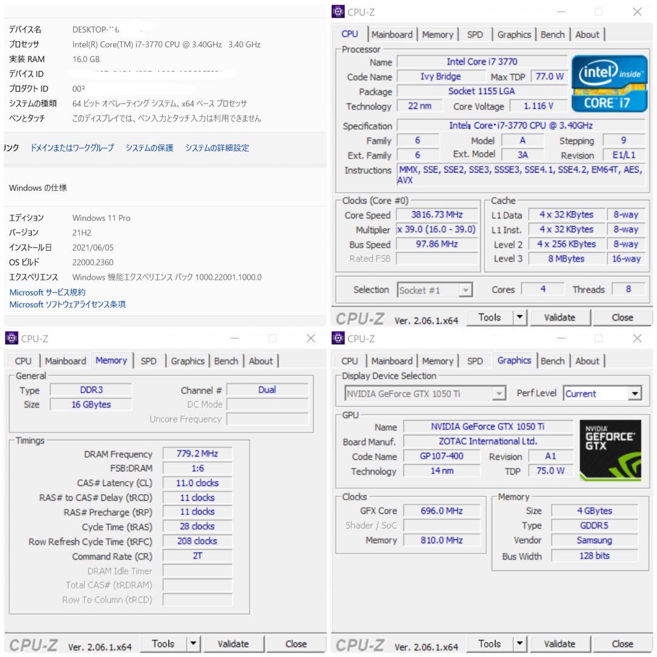Click the Multiplier value 'x 39.0 (16.0 - 39.0)'
This screenshot has width=657, height=657.
437,229
